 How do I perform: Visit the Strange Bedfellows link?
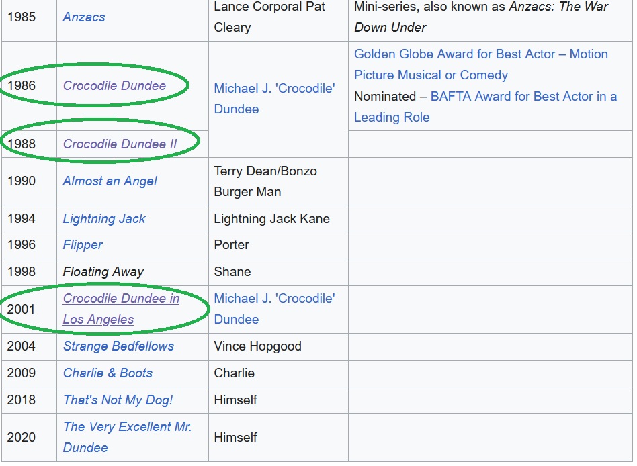pos(118,346)
